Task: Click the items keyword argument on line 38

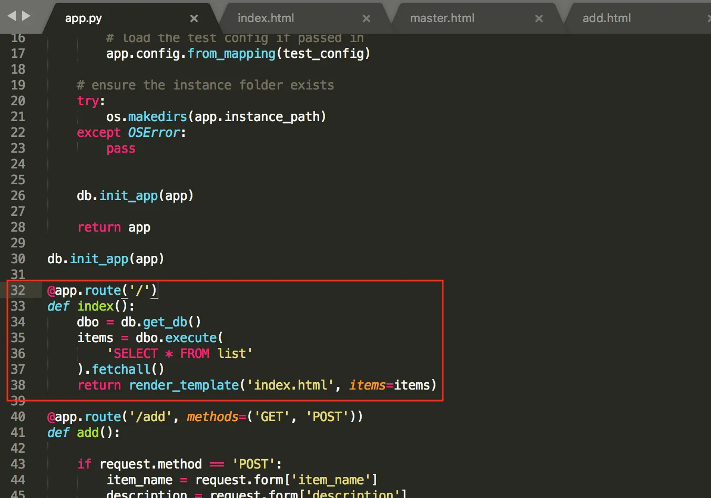Action: 368,385
